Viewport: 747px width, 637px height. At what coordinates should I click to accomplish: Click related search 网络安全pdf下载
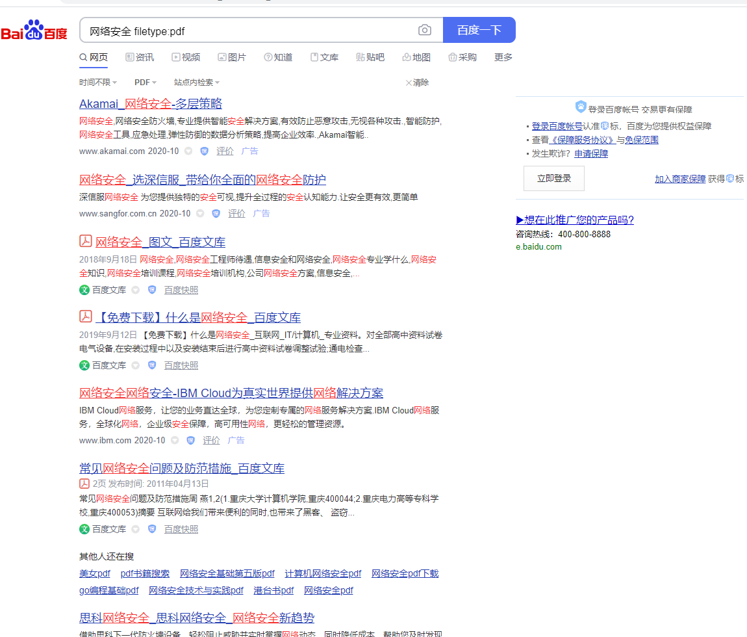(405, 573)
